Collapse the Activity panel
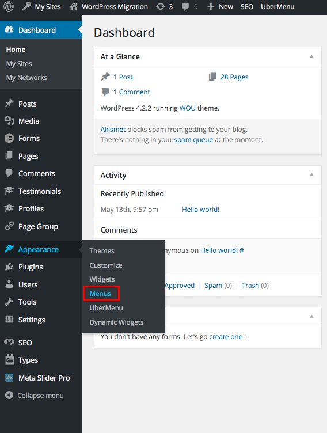 (x=311, y=175)
